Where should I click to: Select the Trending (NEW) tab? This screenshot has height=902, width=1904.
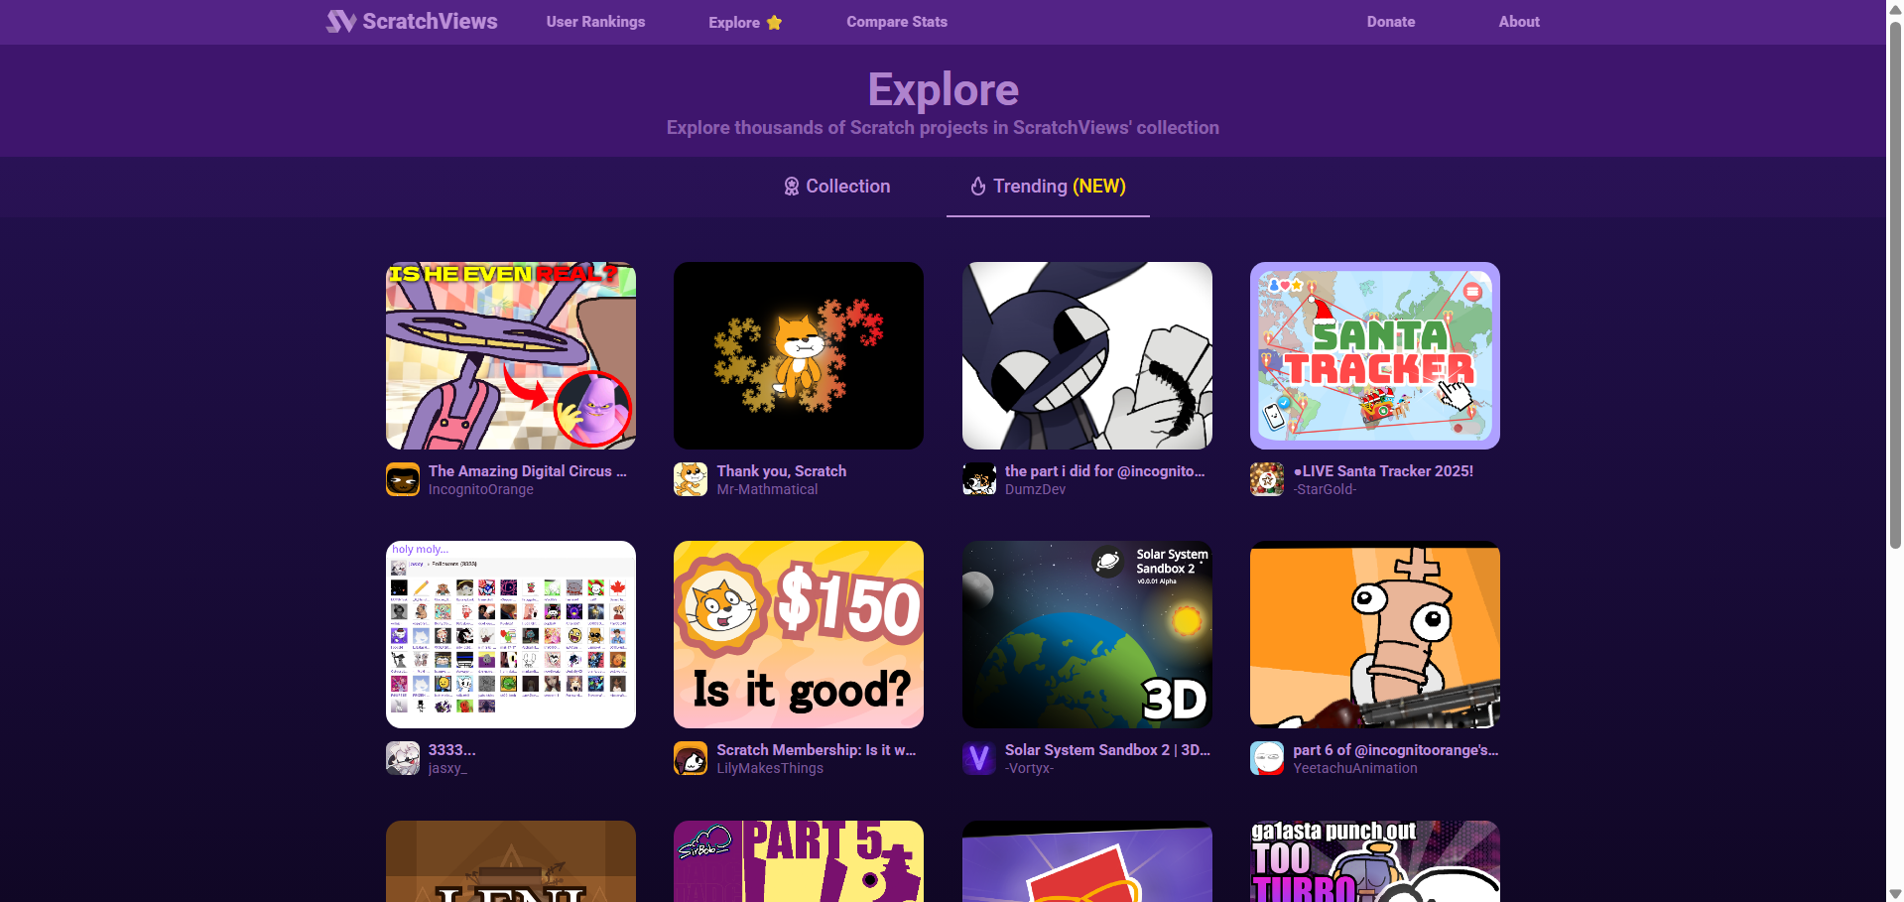point(1048,187)
